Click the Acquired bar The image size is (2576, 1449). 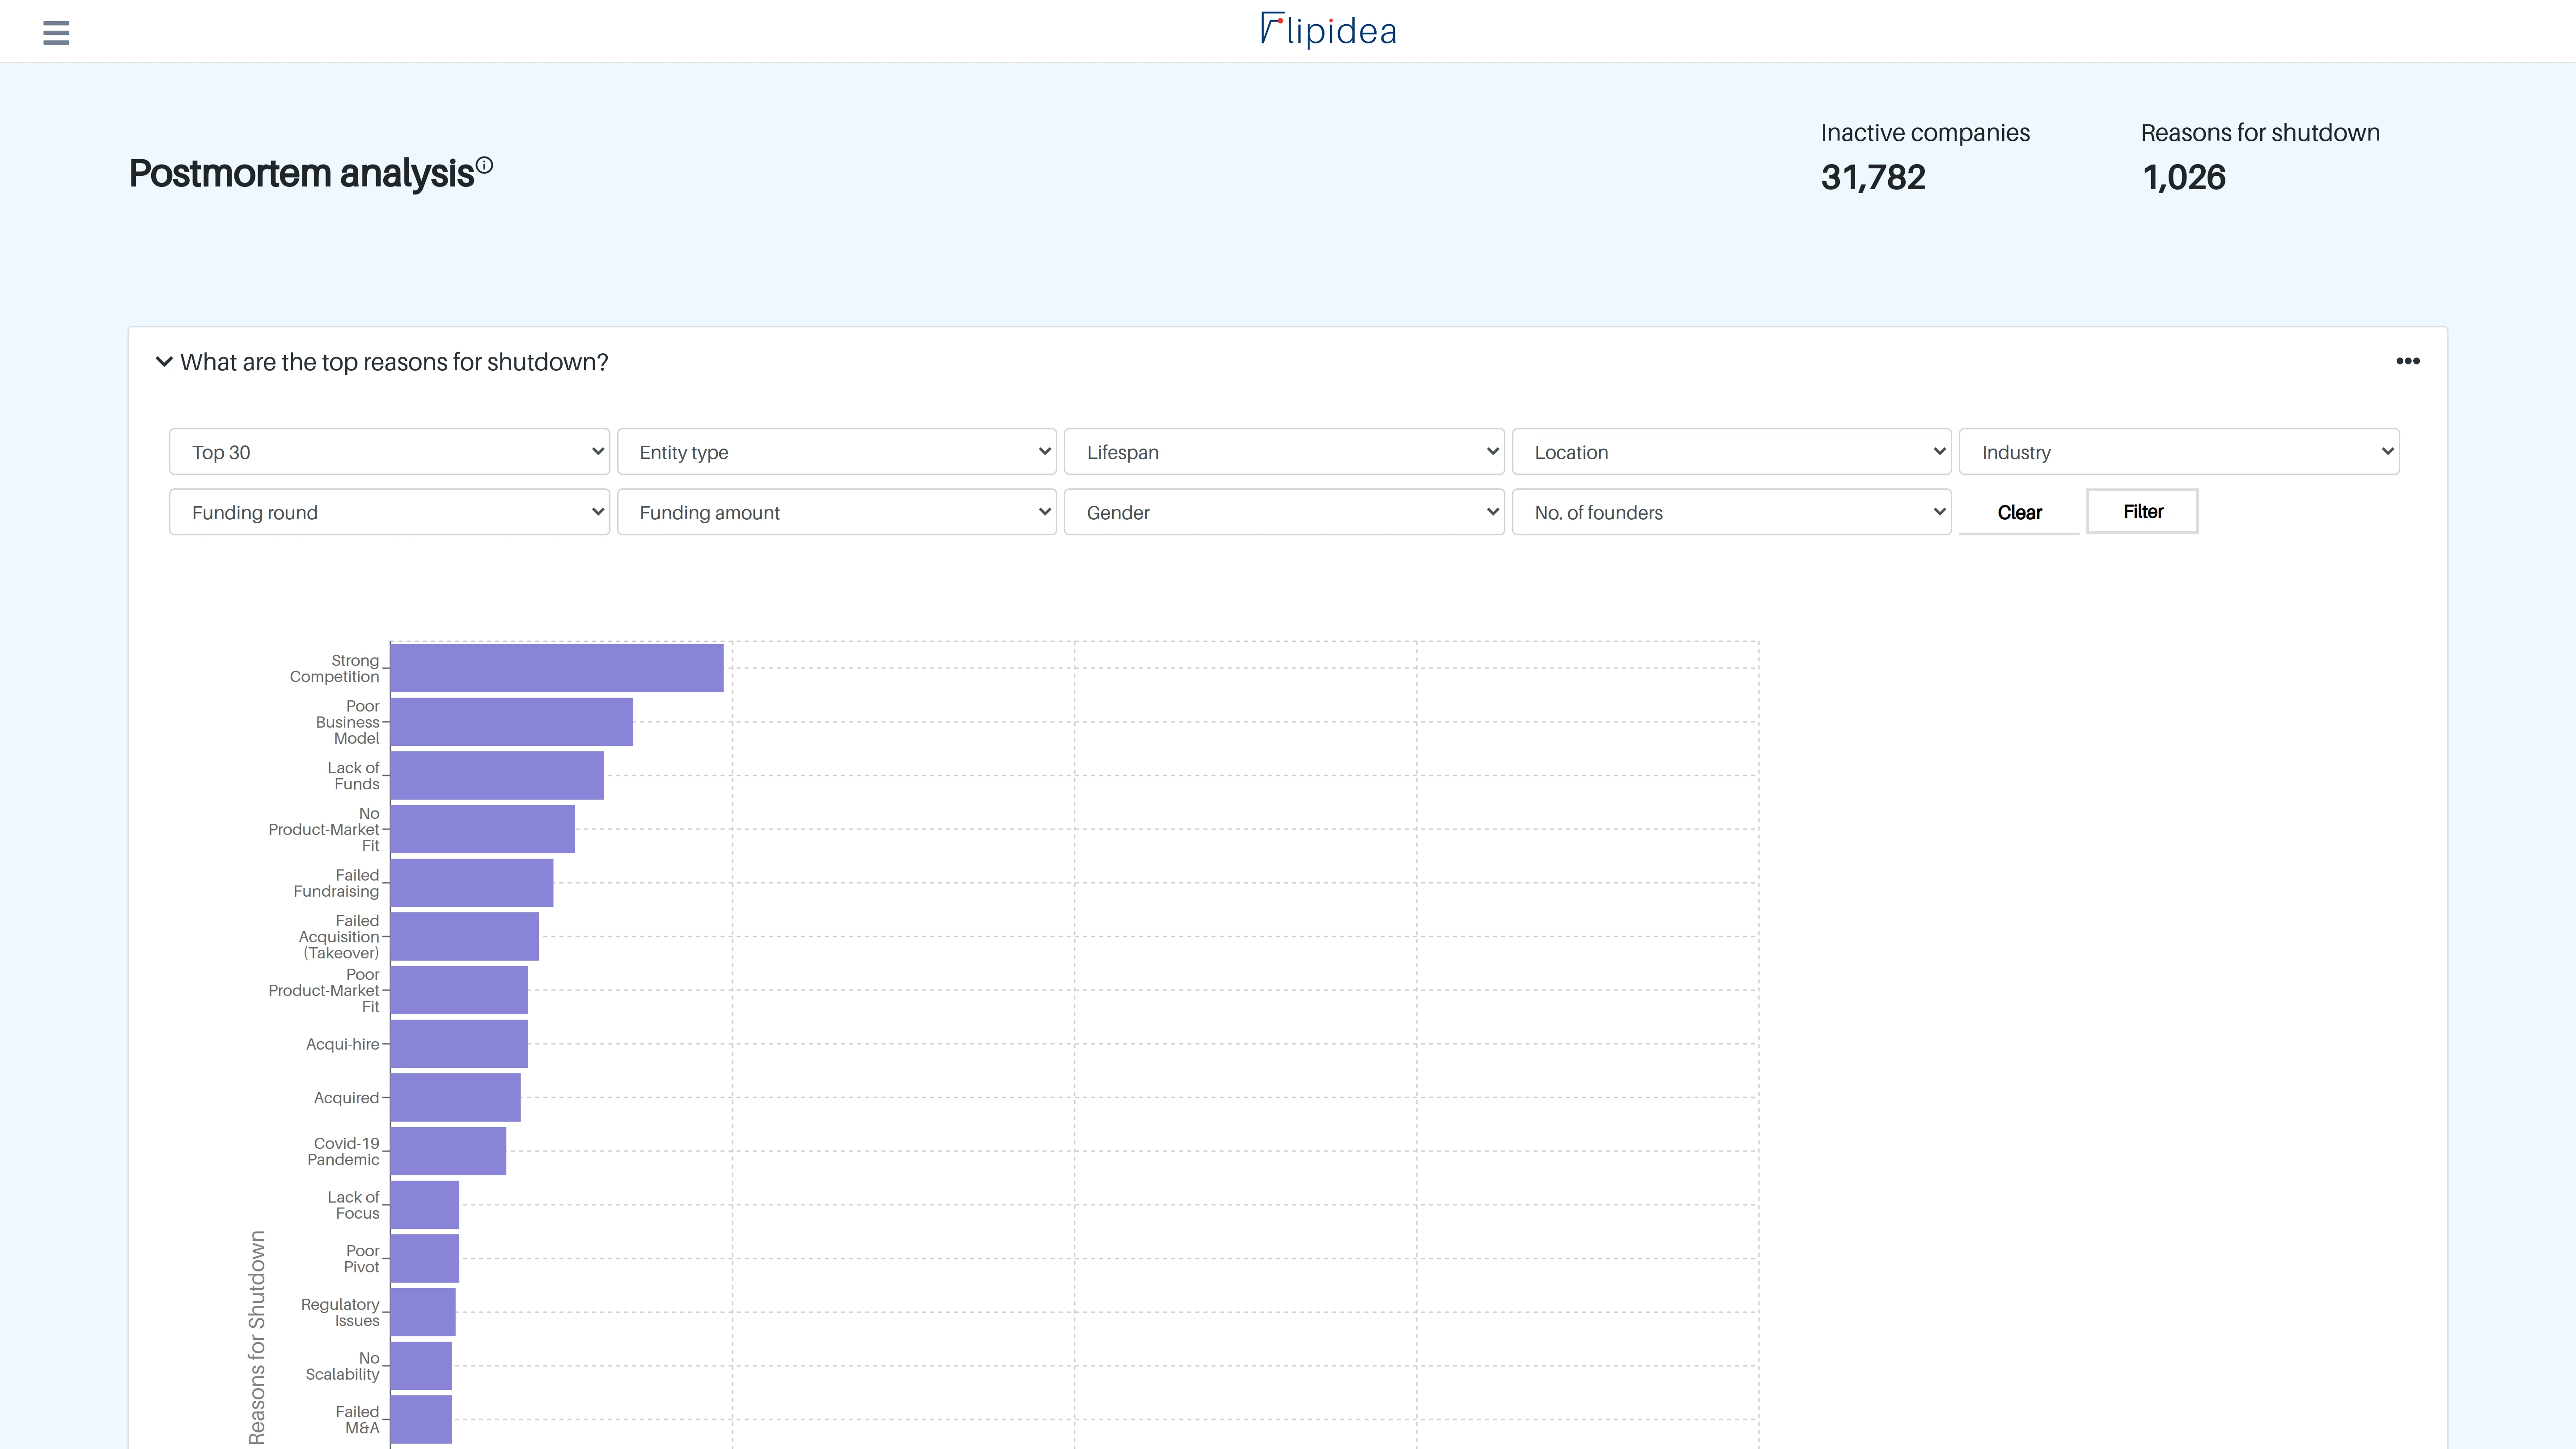(456, 1097)
